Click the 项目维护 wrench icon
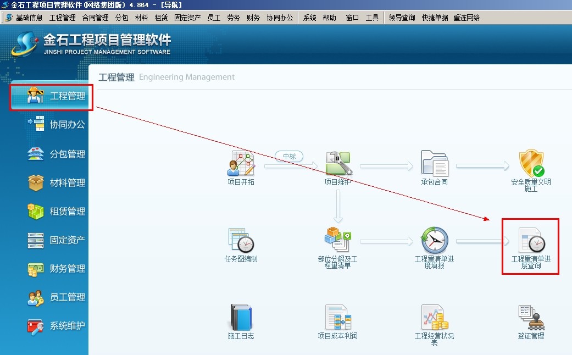The width and height of the screenshot is (572, 355). (x=337, y=164)
